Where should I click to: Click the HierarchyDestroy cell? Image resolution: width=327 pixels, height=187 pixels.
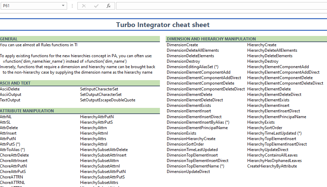pos(263,61)
